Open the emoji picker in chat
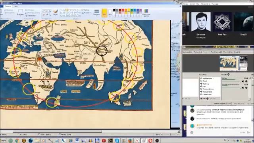This screenshot has height=143, width=254. [x=192, y=132]
